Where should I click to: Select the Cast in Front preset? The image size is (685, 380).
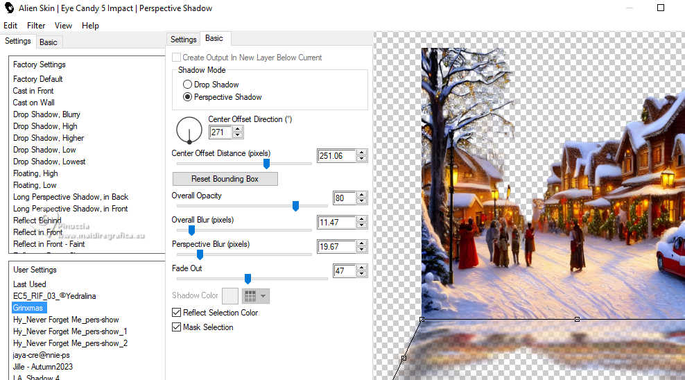pos(33,91)
